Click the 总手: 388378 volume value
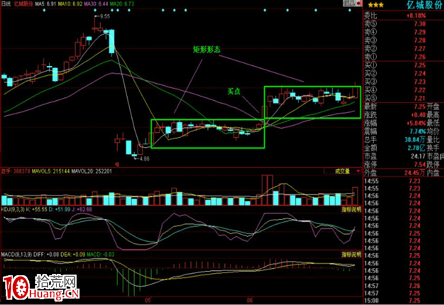444x305 pixels. coord(16,171)
